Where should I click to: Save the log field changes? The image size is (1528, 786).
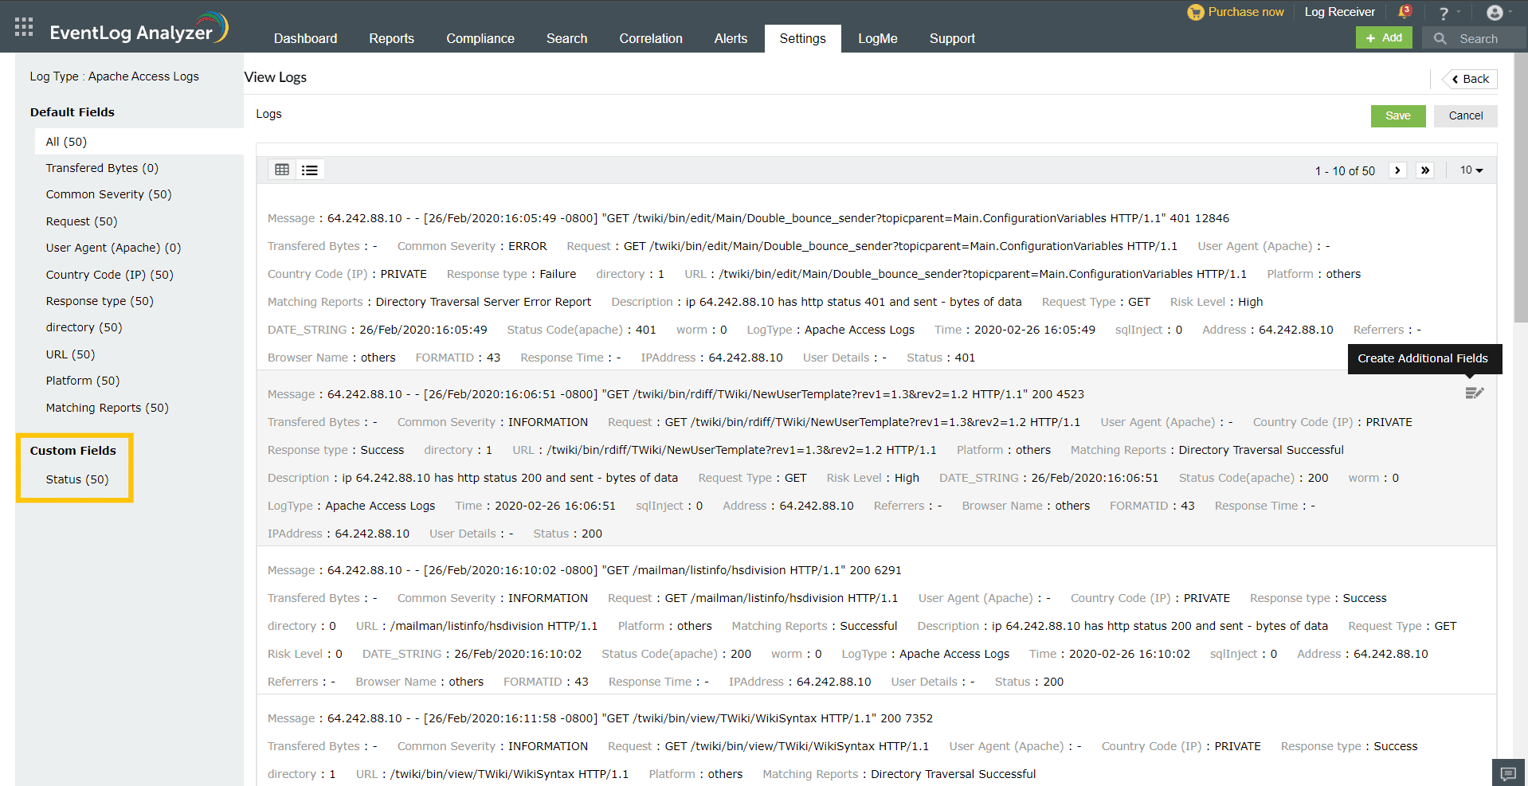(x=1397, y=115)
